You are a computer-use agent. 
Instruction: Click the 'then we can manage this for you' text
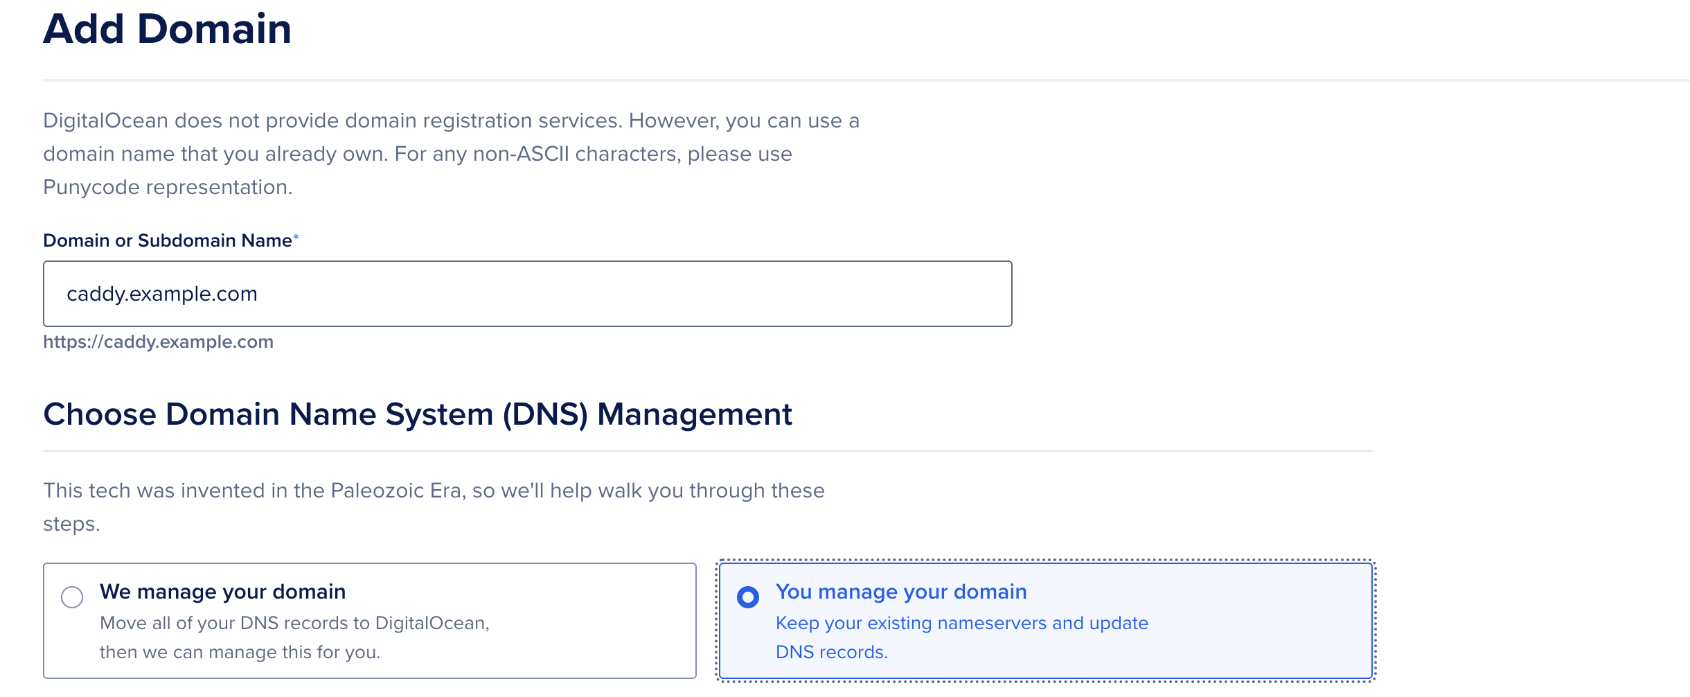click(241, 651)
